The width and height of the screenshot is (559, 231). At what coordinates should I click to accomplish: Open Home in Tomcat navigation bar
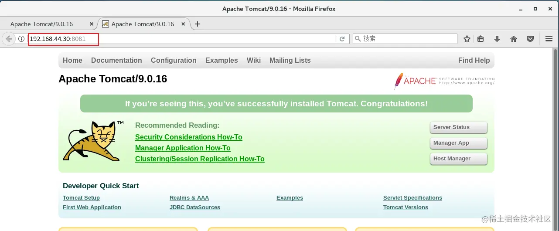[72, 61]
